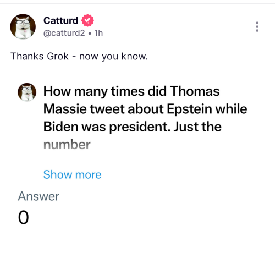The height and width of the screenshot is (264, 275).
Task: Click the word "Epstein" in the question
Action: [190, 109]
